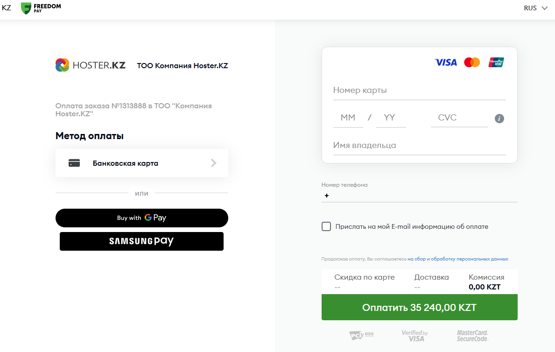
Task: Click the UnionPay logo
Action: [x=496, y=62]
